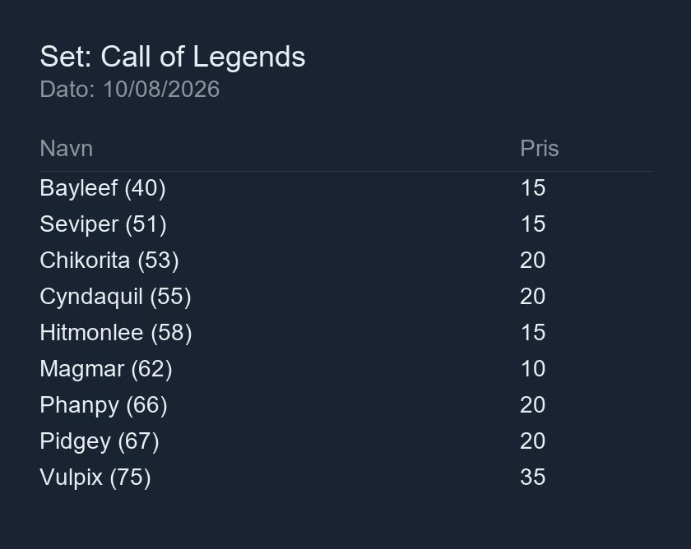Choose Chikorita (53) in the list
Screen dimensions: 691x549
click(109, 261)
